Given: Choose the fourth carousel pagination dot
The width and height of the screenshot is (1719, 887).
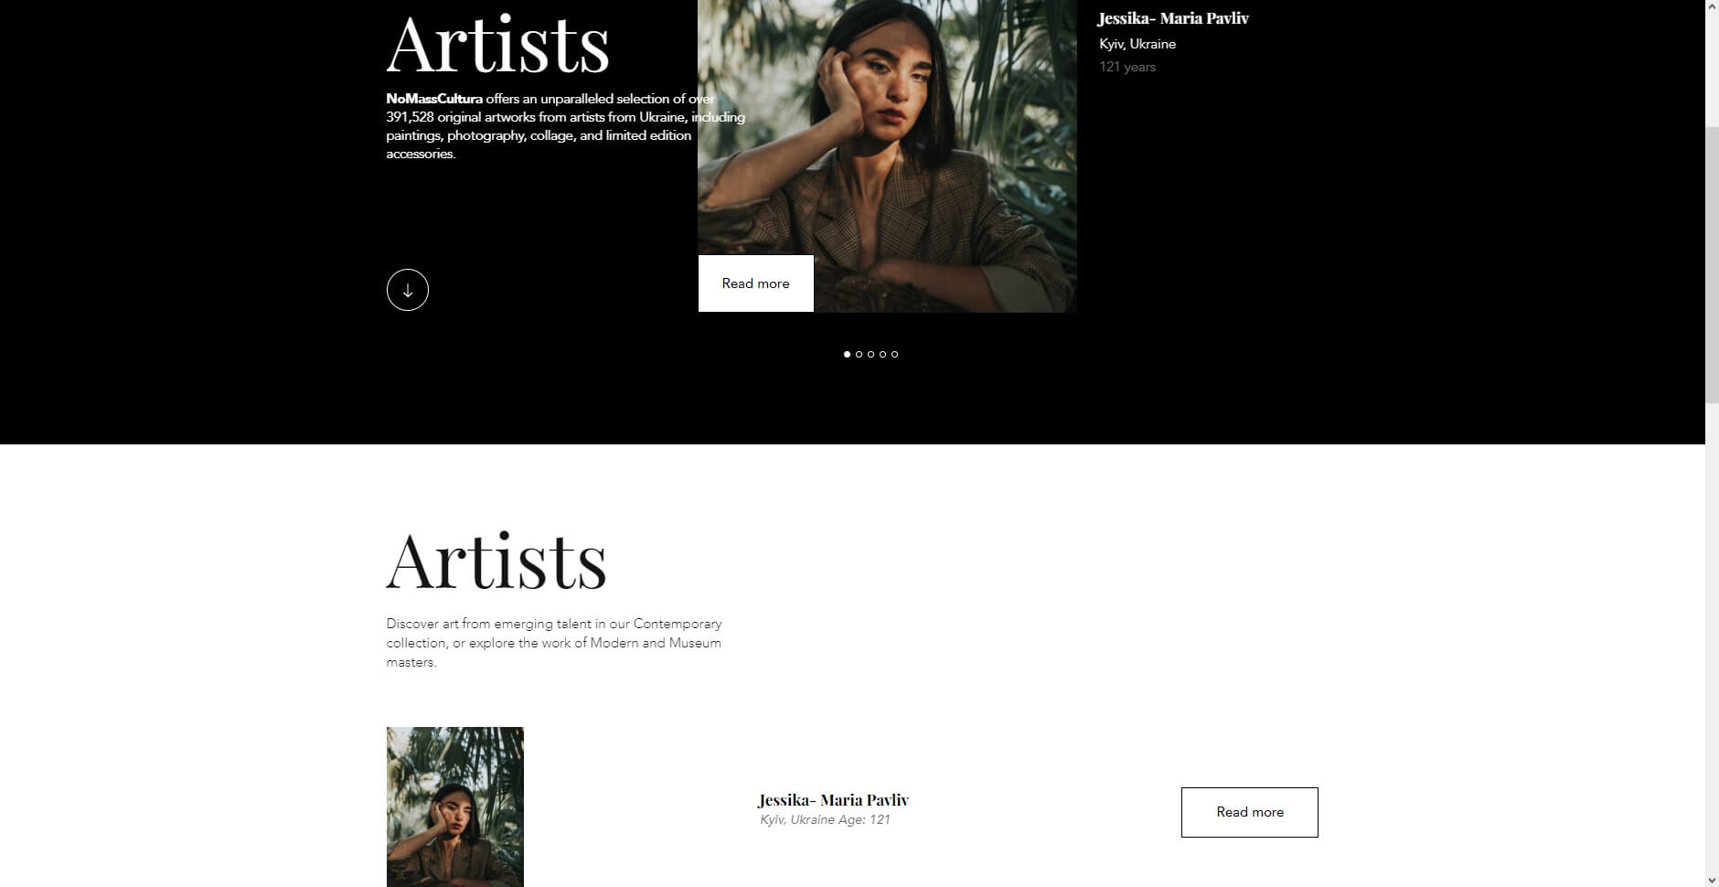Looking at the screenshot, I should (x=882, y=354).
